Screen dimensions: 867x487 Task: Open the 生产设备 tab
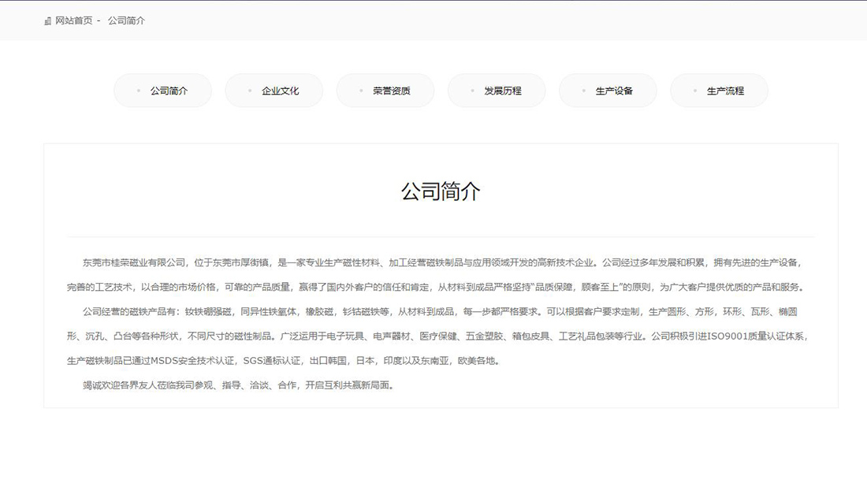click(608, 91)
